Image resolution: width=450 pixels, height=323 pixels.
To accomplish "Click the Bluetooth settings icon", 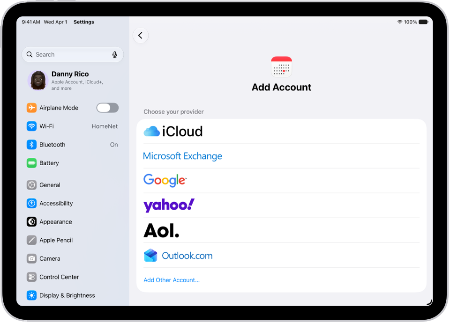I will pos(31,145).
